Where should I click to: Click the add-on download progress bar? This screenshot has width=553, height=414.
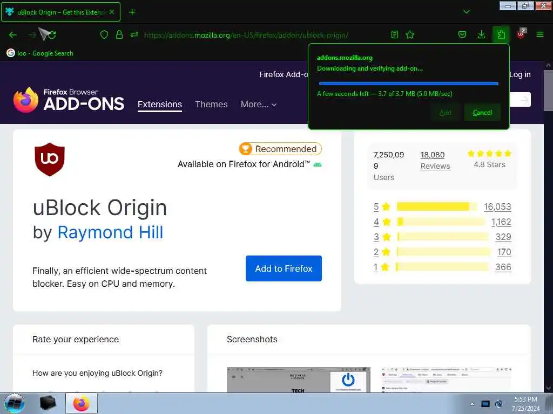coord(408,84)
